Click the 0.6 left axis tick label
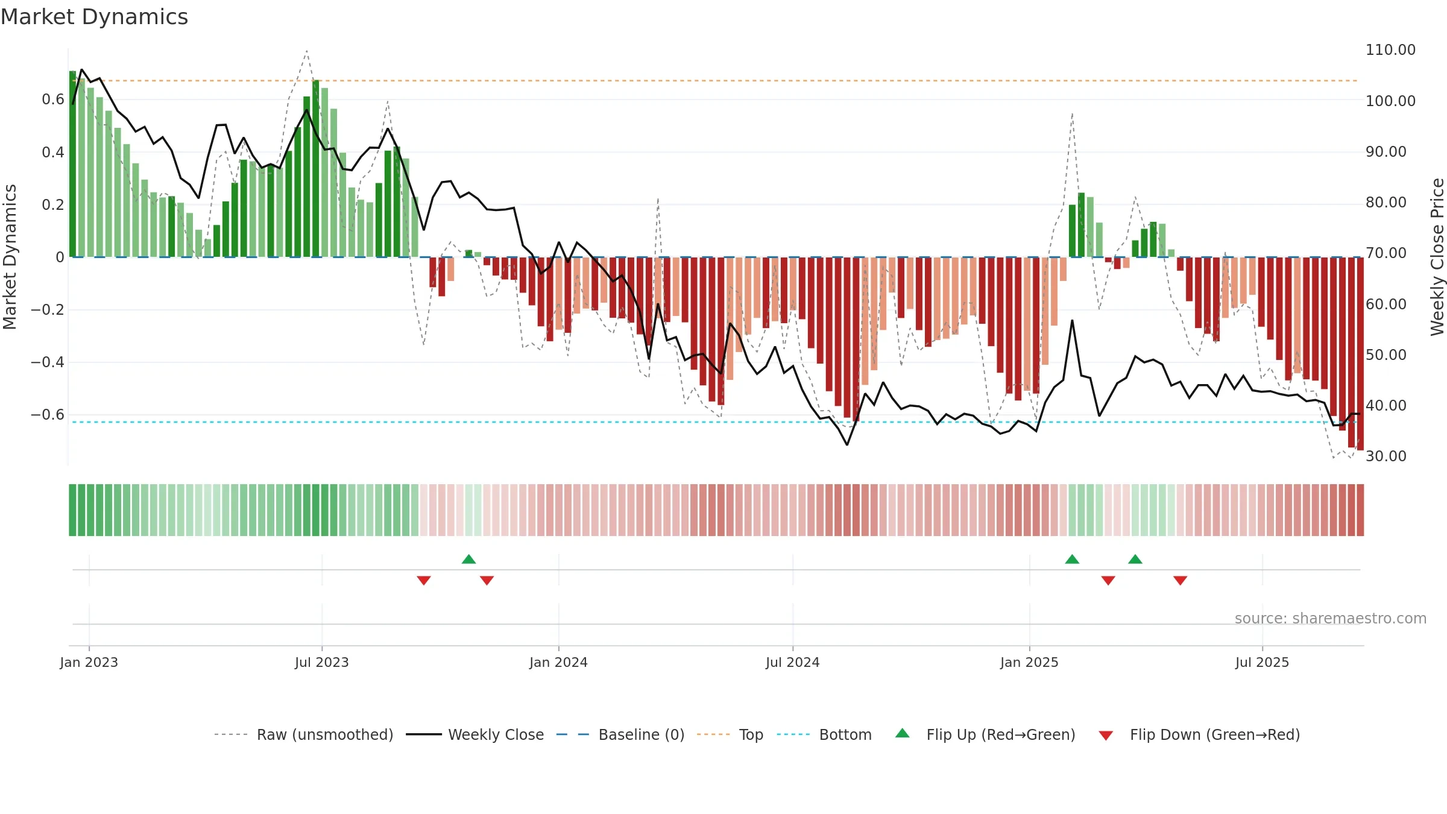Screen dimensions: 1447x814 point(53,99)
